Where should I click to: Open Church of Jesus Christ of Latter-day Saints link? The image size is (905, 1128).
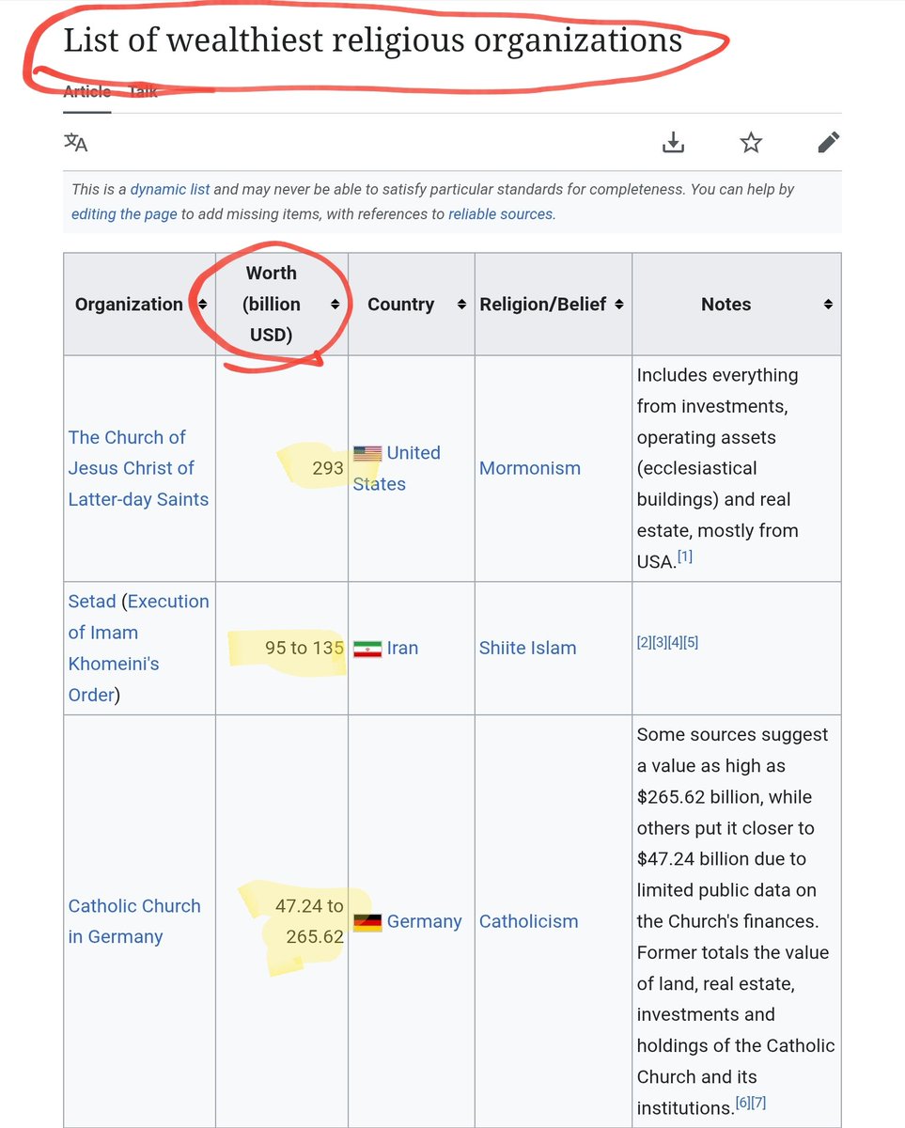(x=138, y=468)
